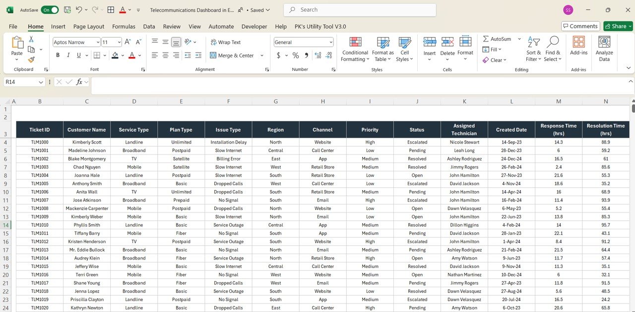Open the font size 11 dropdown
635x312 pixels.
click(x=118, y=43)
